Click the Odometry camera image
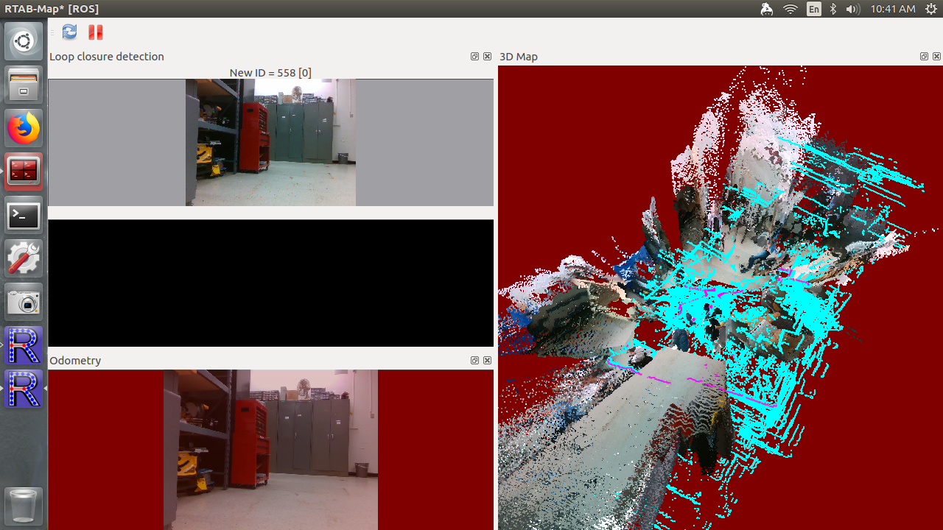943x530 pixels. (270, 449)
